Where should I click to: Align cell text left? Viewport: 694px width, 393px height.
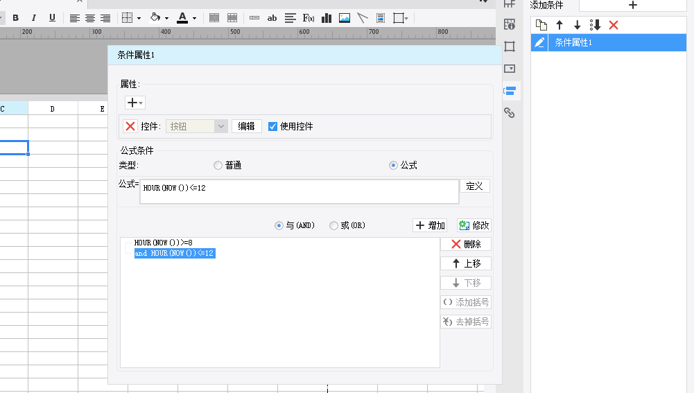pyautogui.click(x=75, y=18)
